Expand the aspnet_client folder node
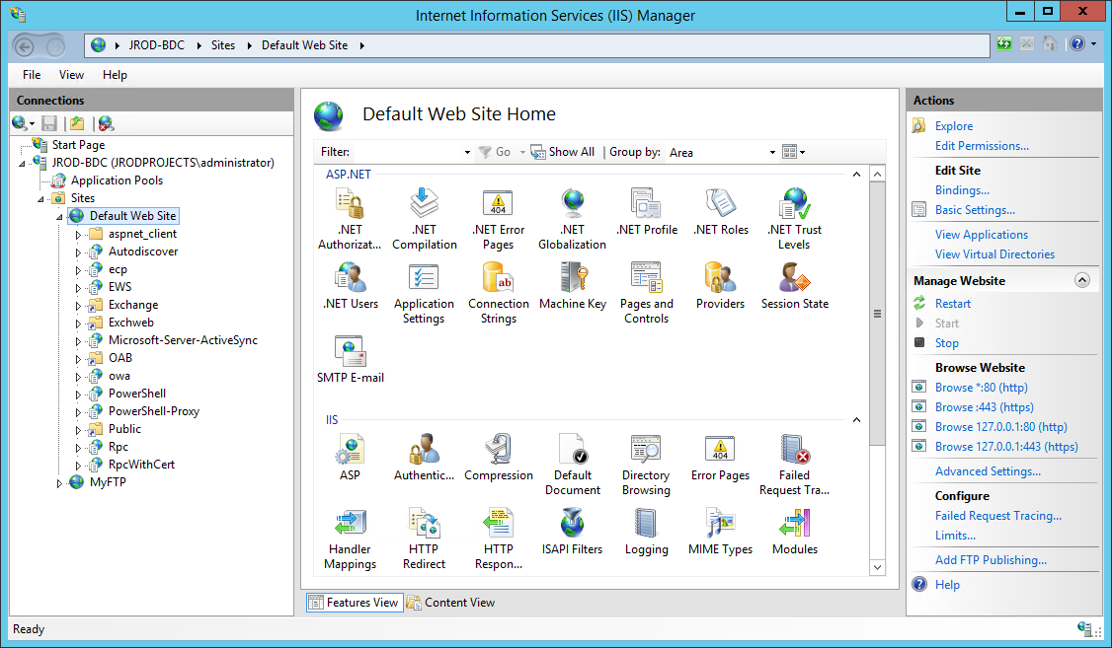Screen dimensions: 1112x648 coord(79,235)
